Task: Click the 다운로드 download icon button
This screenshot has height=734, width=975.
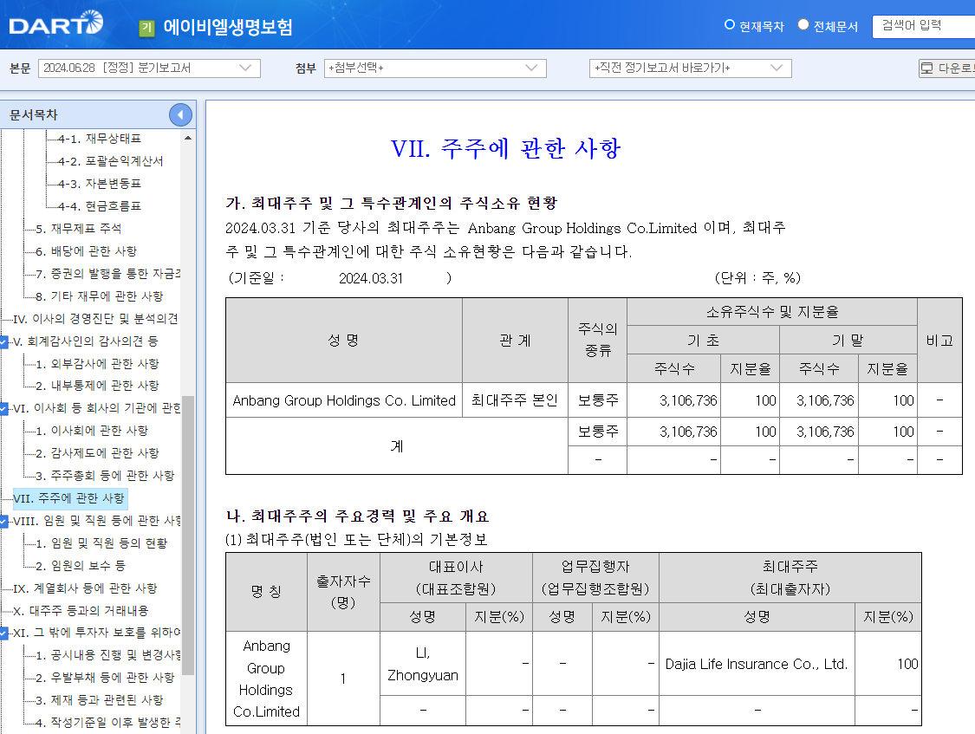Action: click(946, 68)
